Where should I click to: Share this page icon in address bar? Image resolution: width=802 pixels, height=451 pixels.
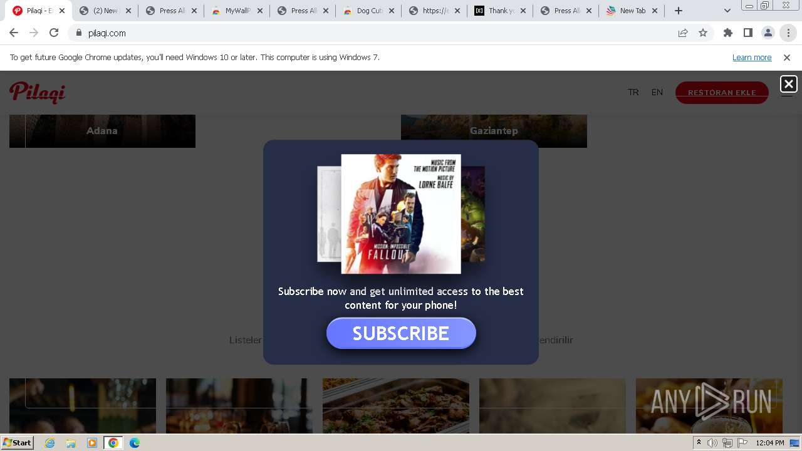[683, 33]
